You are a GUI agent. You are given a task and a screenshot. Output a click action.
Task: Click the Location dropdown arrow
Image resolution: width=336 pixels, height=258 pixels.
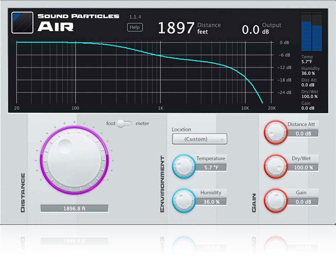[223, 139]
